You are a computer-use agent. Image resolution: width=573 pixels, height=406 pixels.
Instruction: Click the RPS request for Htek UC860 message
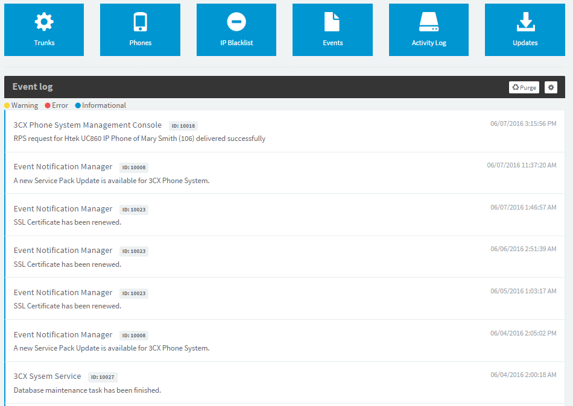(x=139, y=139)
